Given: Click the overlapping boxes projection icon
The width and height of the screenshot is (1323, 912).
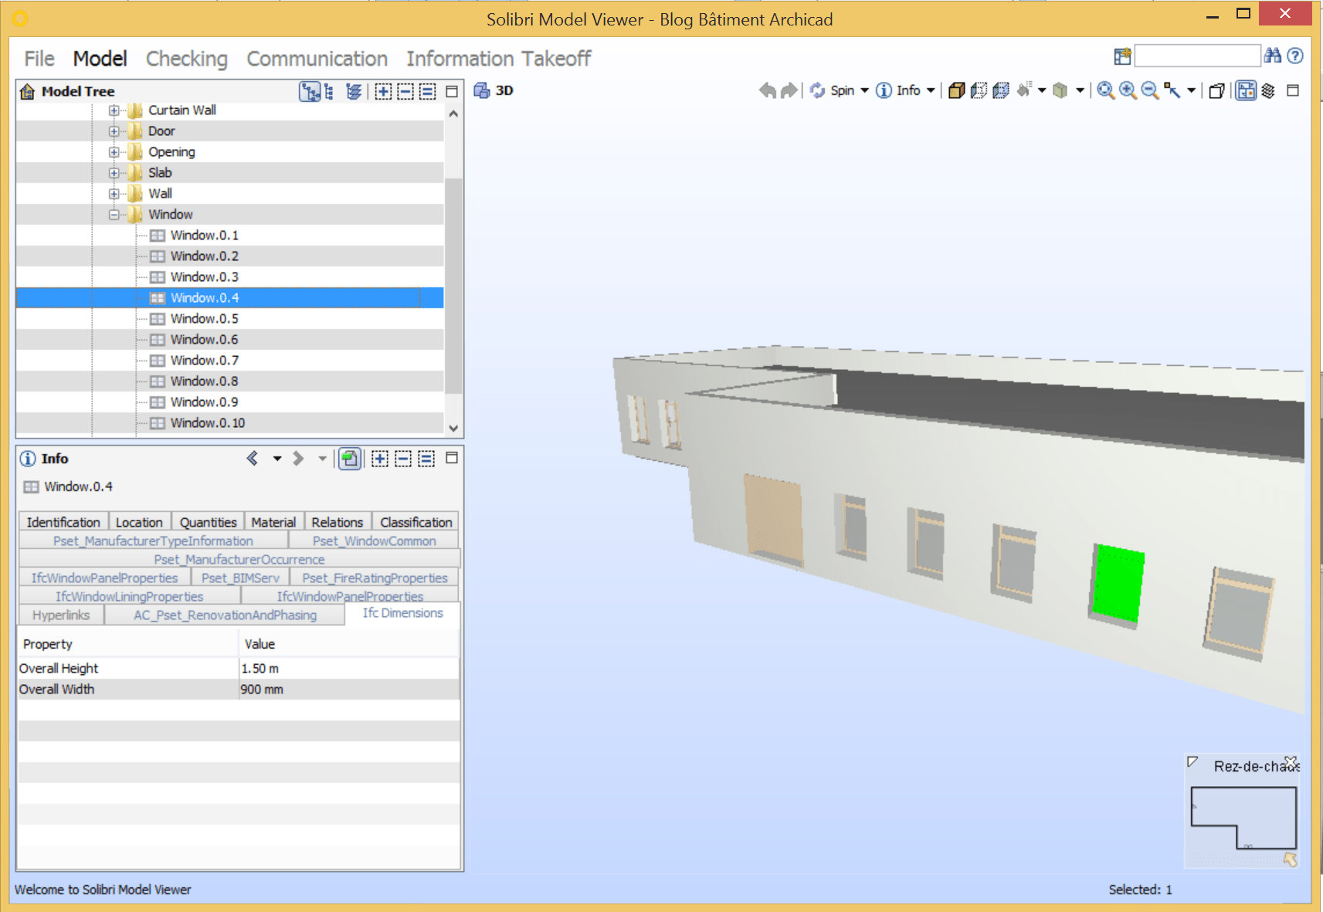Looking at the screenshot, I should [x=1216, y=90].
